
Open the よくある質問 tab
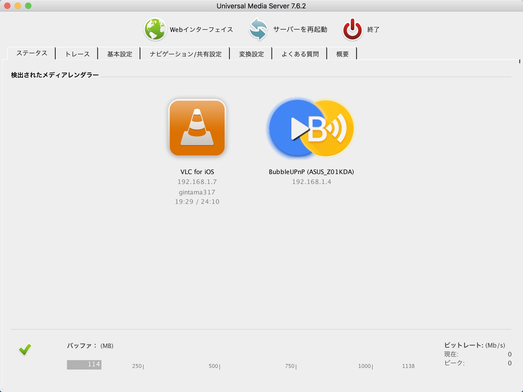[300, 54]
